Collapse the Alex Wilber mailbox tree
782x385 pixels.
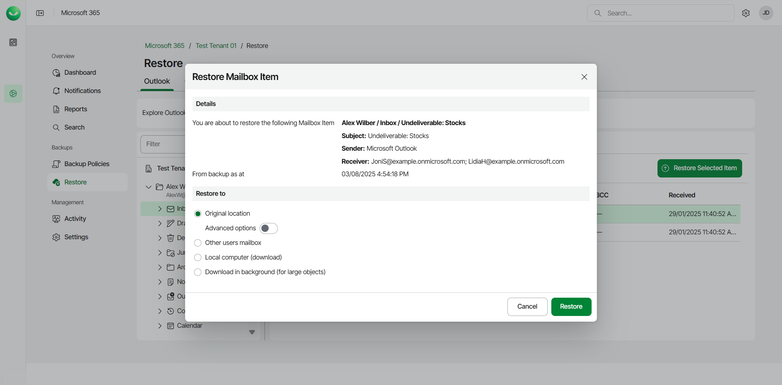(x=149, y=187)
